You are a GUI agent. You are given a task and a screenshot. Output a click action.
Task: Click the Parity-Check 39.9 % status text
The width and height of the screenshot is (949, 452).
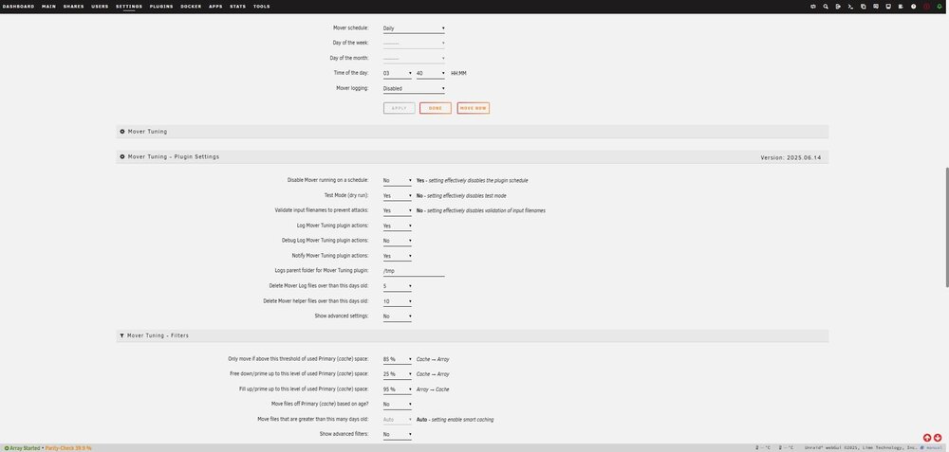click(68, 448)
